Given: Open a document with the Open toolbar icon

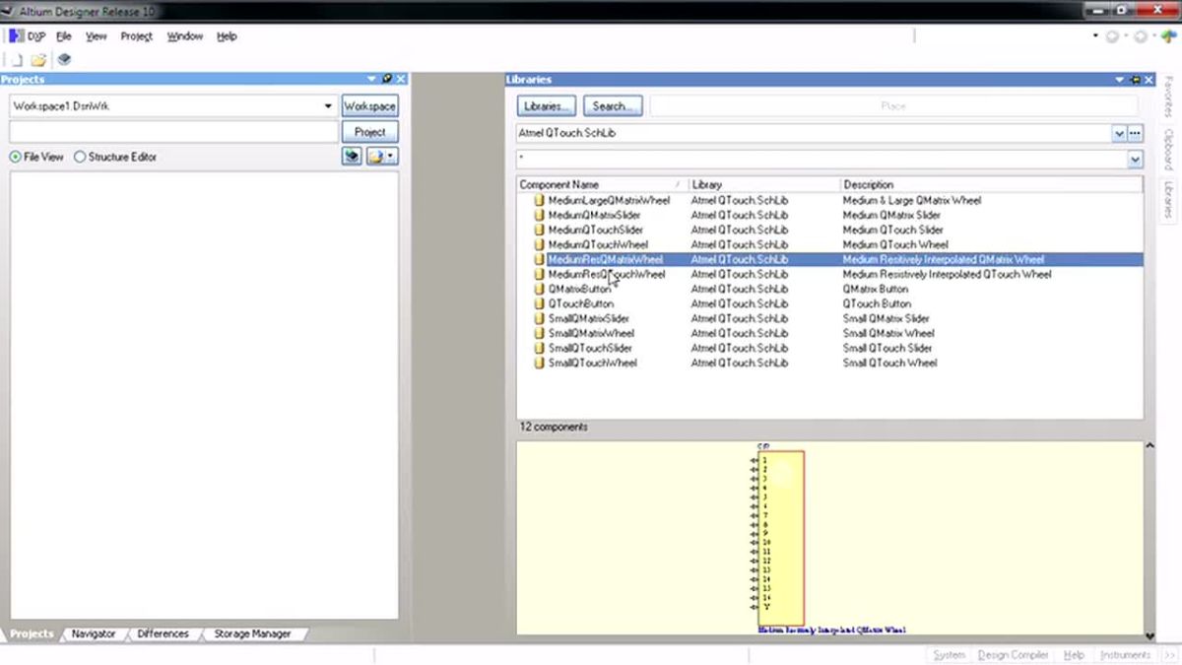Looking at the screenshot, I should pos(37,59).
